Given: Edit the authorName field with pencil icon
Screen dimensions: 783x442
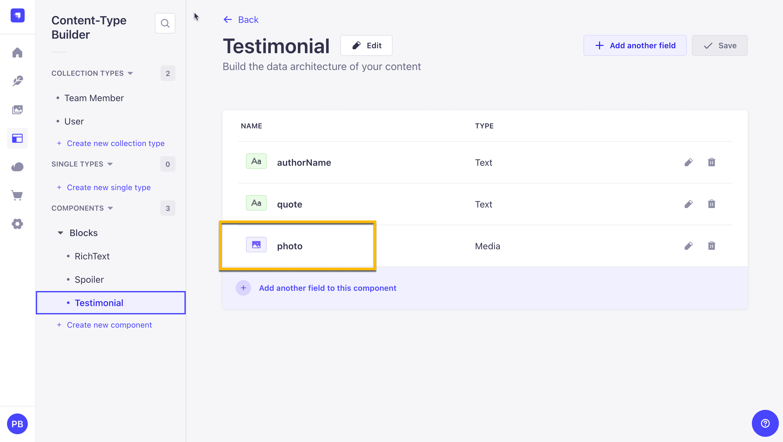Looking at the screenshot, I should pyautogui.click(x=689, y=162).
